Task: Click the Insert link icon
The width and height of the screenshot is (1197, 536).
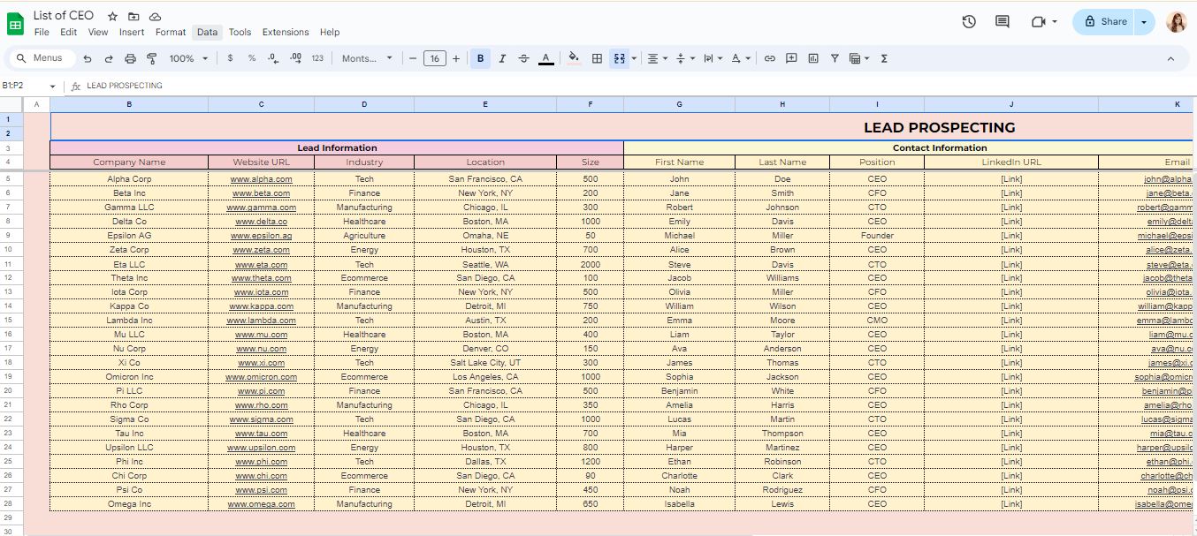Action: pyautogui.click(x=769, y=58)
